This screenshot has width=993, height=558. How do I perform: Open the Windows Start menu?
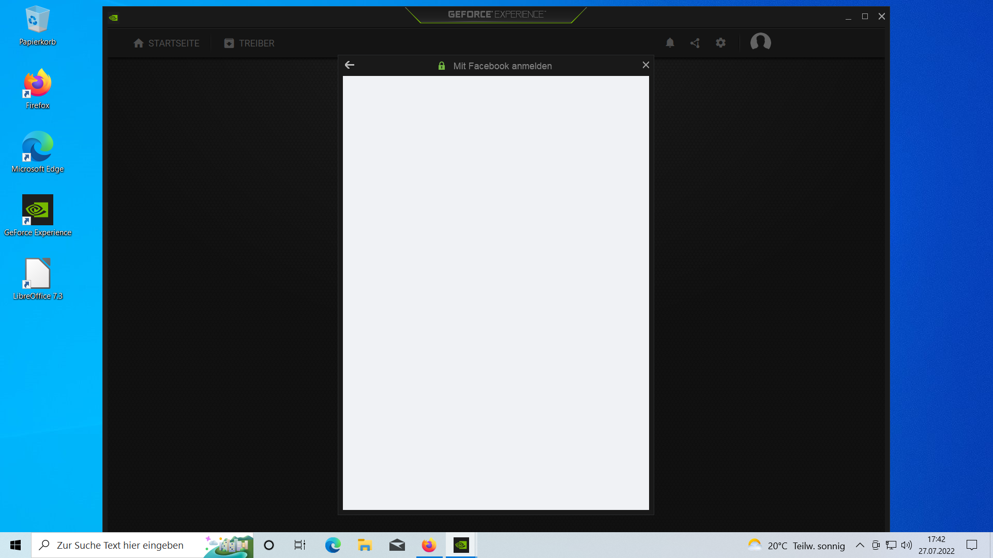[16, 545]
